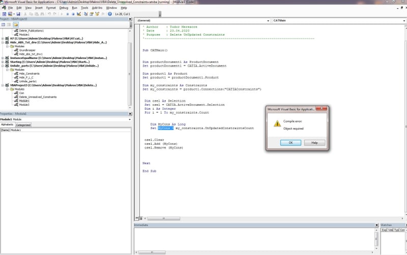Screen dimensions: 407x255
Task: Click the Cut scissors icon in toolbar
Action: click(x=25, y=14)
